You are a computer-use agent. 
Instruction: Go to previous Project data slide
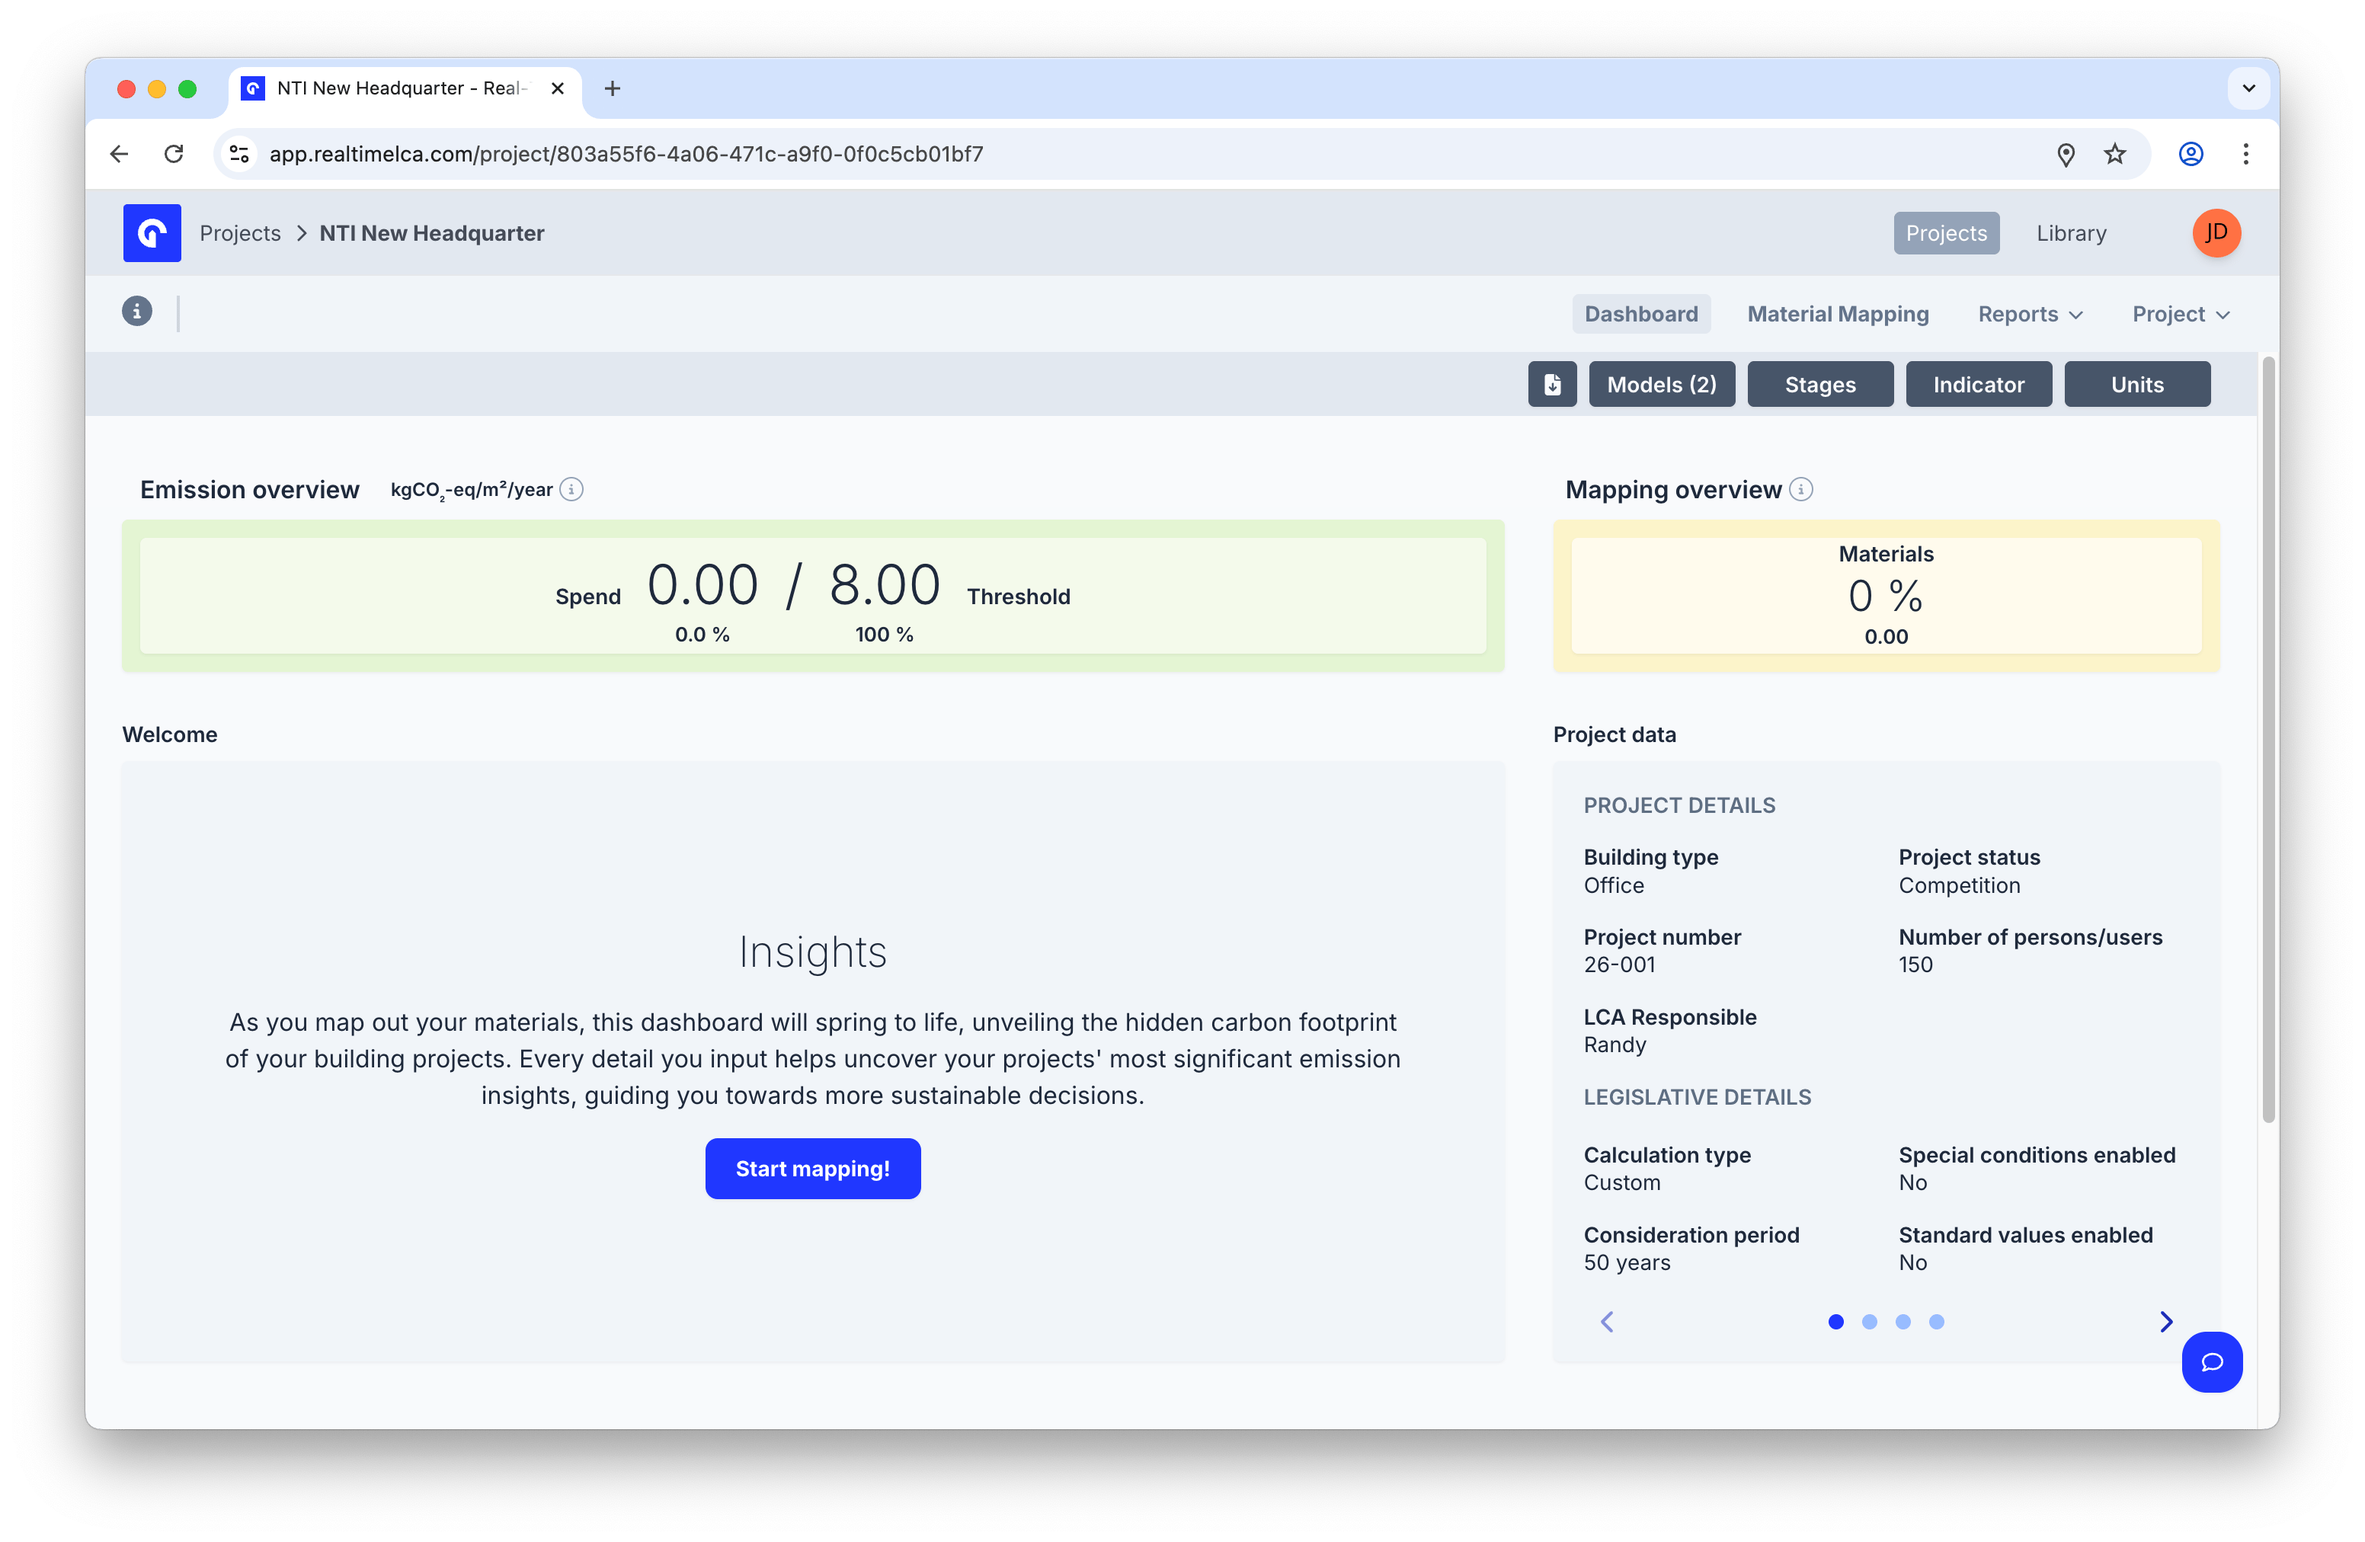point(1607,1321)
